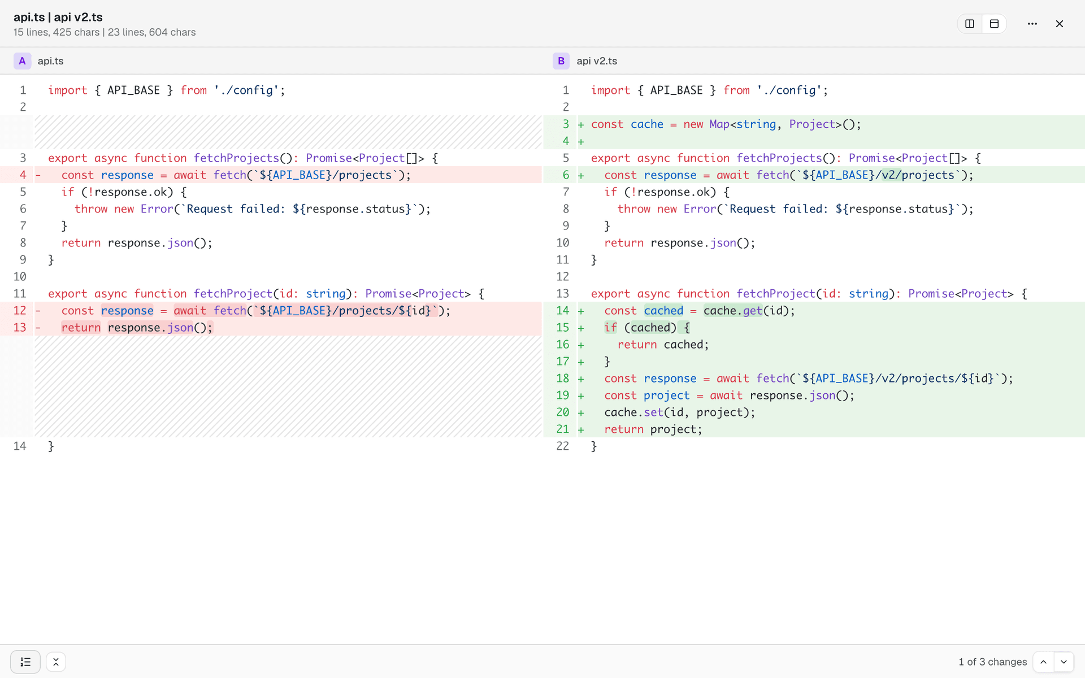Open the more options ellipsis menu
1085x678 pixels.
(x=1032, y=24)
